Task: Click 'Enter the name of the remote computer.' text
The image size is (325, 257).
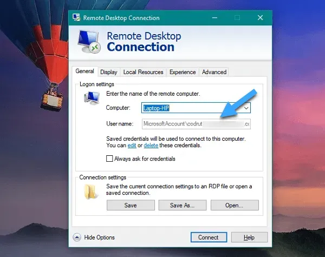Action: tap(153, 94)
